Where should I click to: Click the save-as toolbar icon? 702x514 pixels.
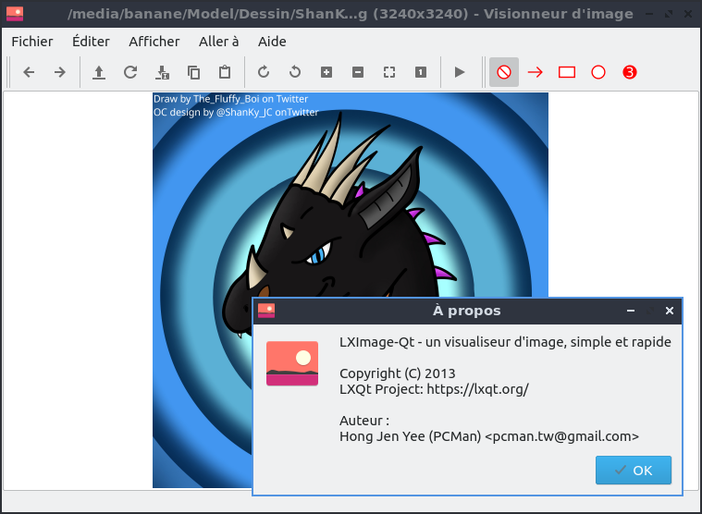tap(162, 72)
